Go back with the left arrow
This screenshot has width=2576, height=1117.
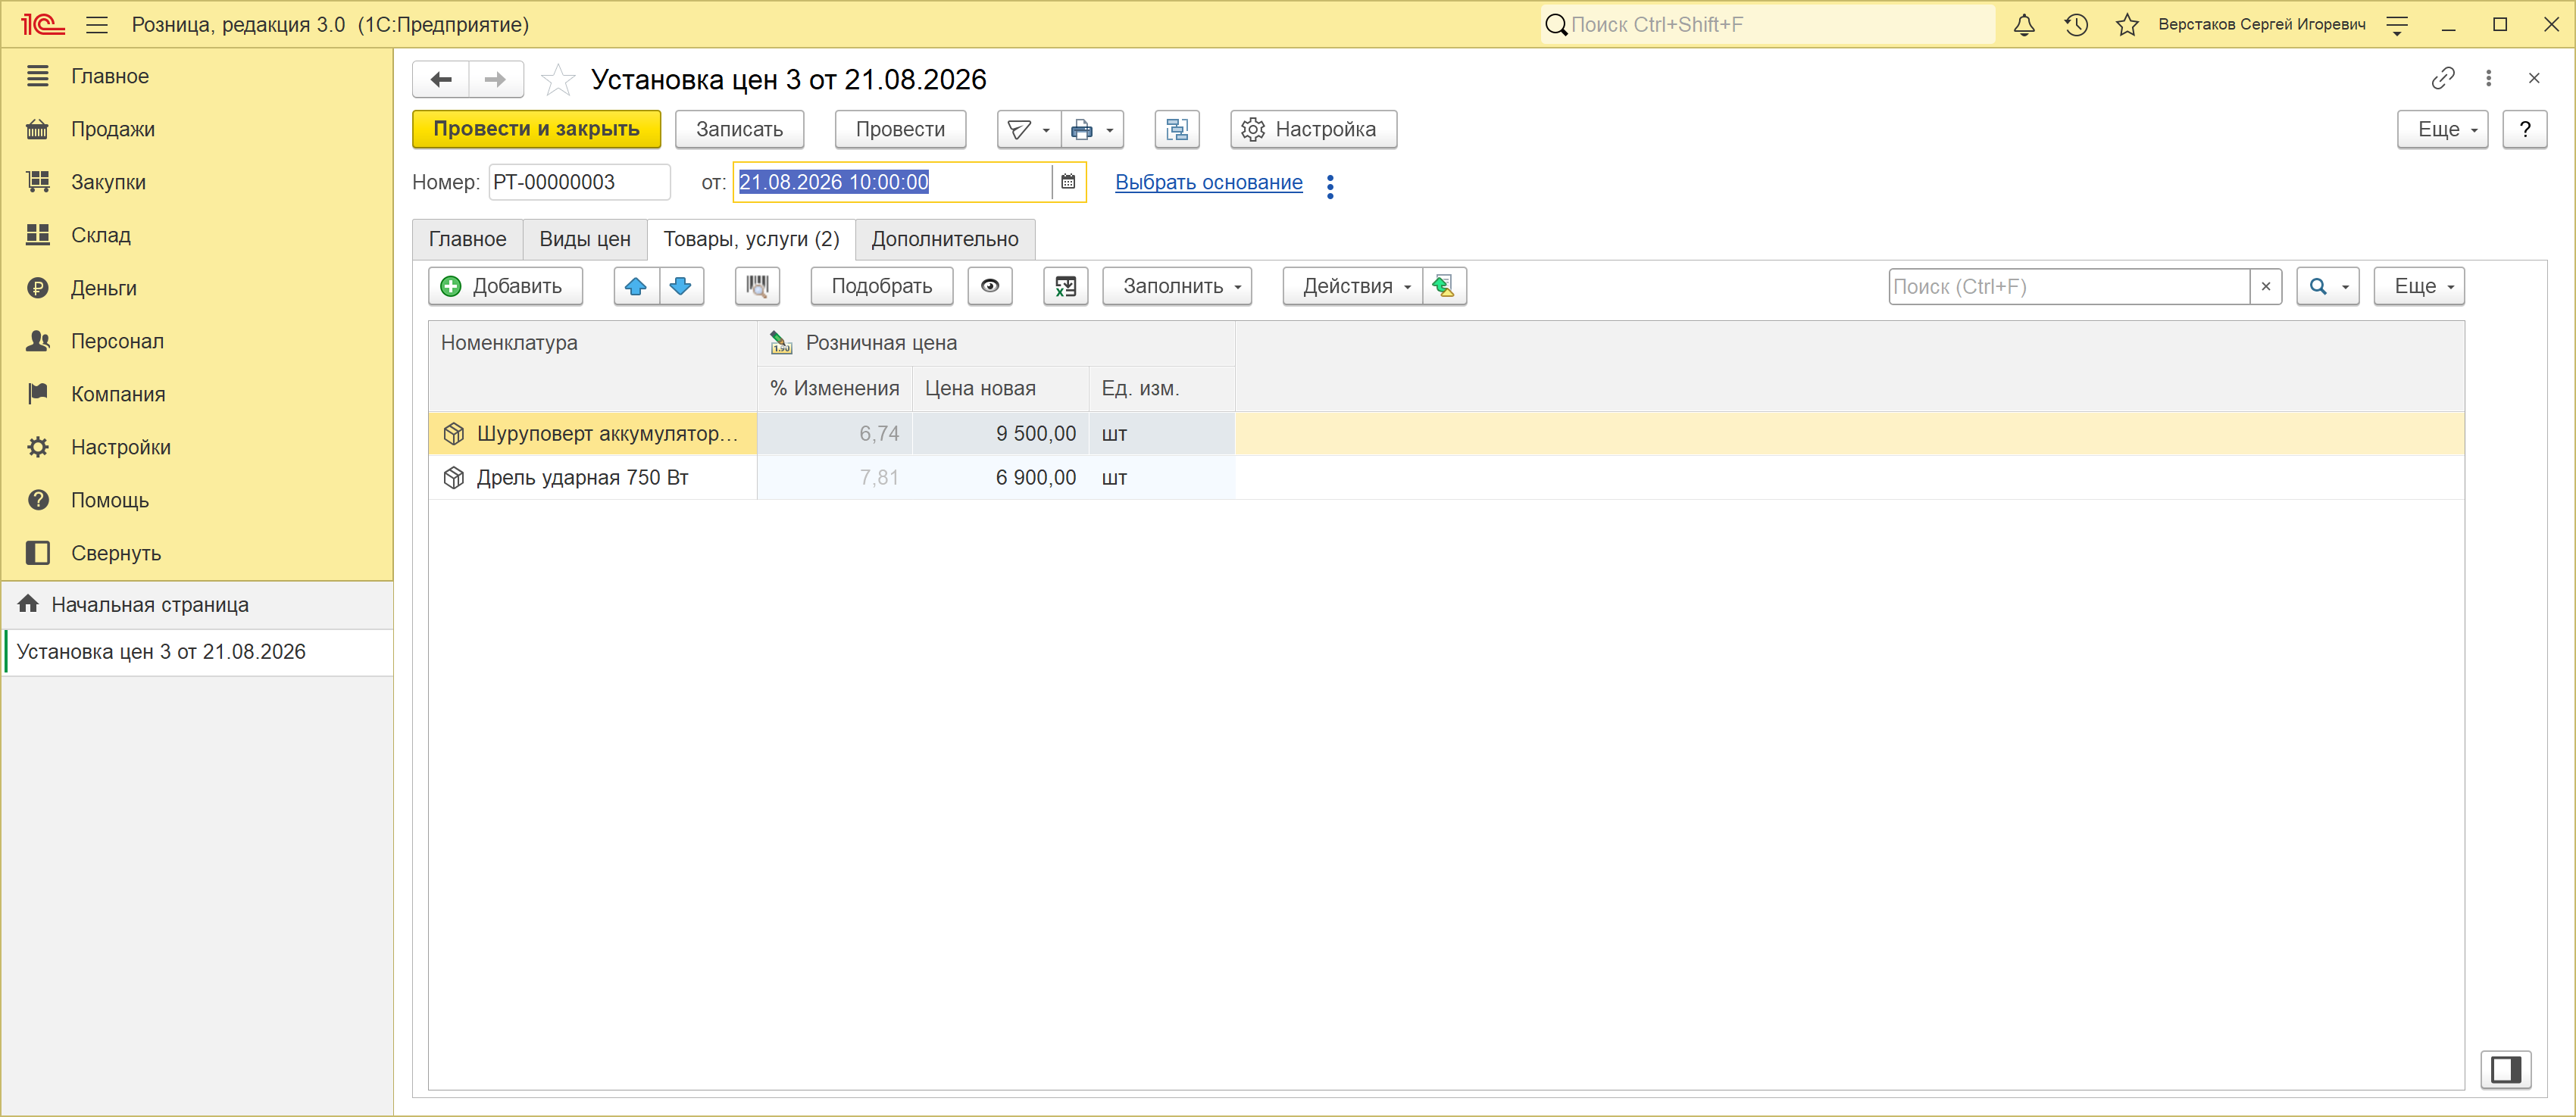tap(441, 79)
